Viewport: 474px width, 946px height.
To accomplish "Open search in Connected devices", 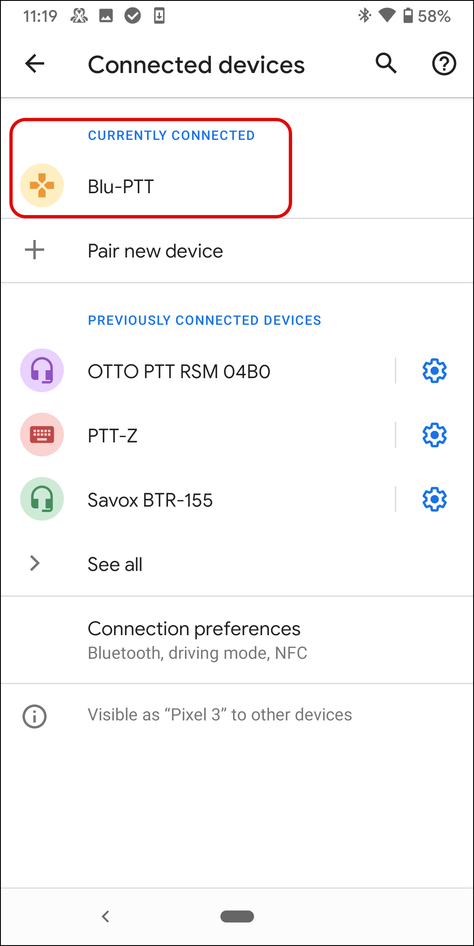I will coord(386,64).
